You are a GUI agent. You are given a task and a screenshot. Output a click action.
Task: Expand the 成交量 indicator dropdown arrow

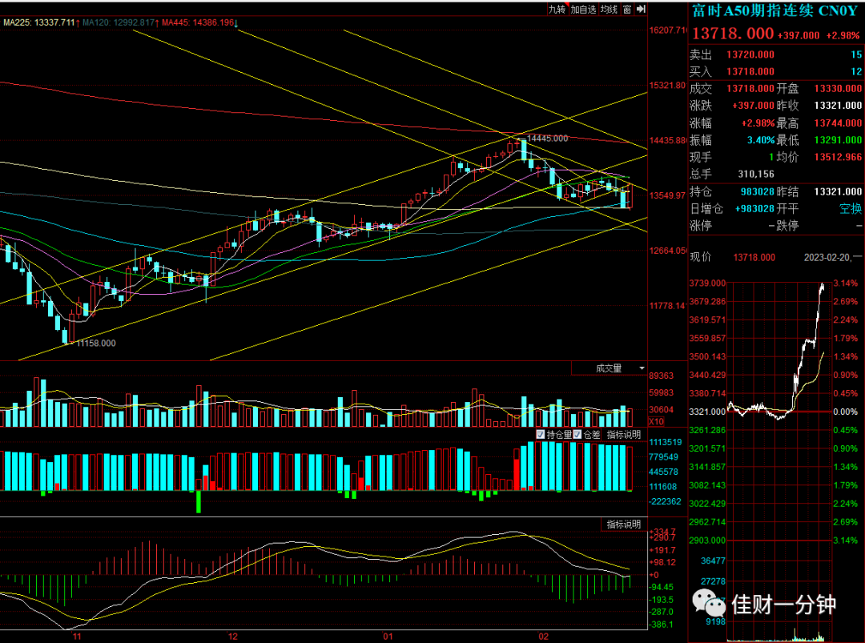click(x=642, y=368)
